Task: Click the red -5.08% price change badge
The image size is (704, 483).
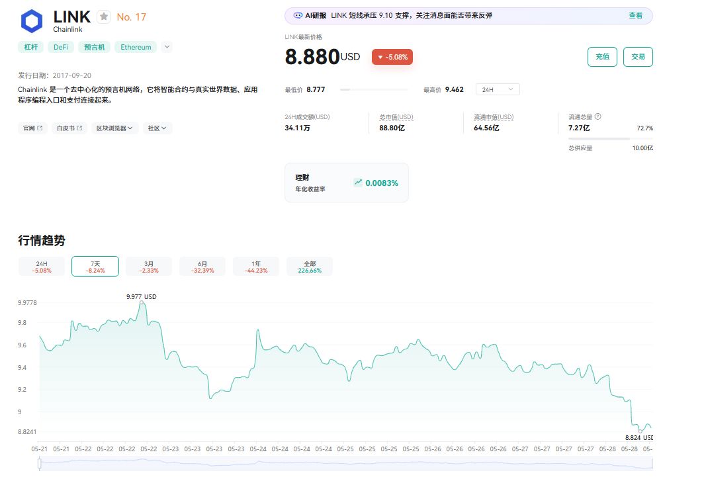Action: point(392,57)
